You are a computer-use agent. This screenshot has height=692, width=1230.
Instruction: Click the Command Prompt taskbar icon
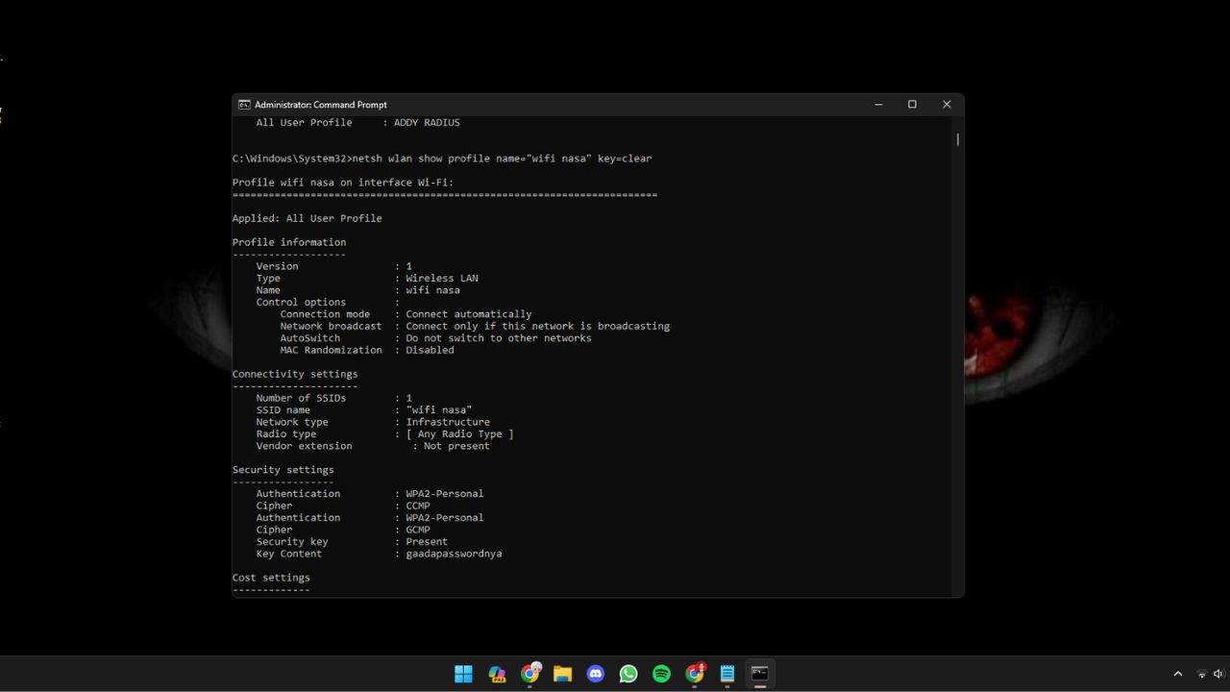tap(760, 674)
